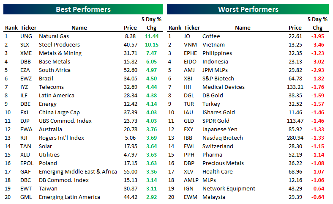
Task: Click the Price column header in Worst Performers
Action: pos(295,28)
